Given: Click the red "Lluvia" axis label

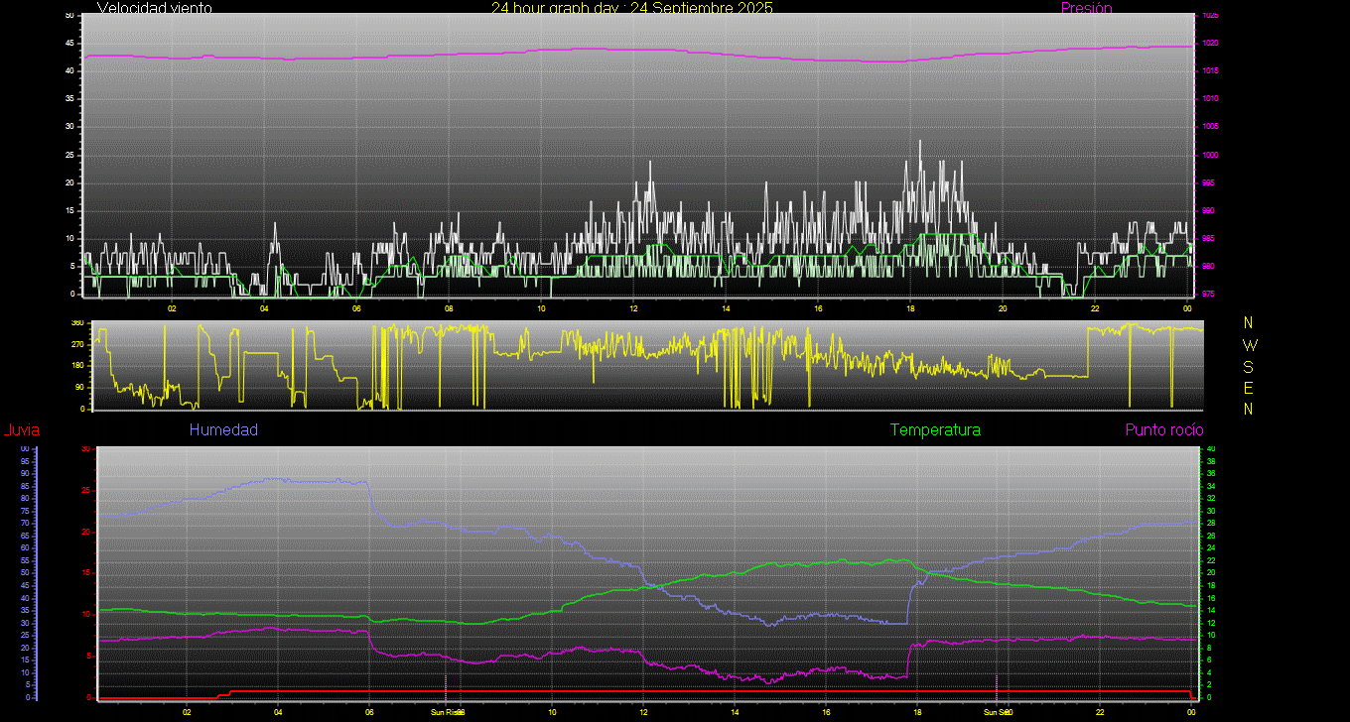Looking at the screenshot, I should (x=21, y=430).
